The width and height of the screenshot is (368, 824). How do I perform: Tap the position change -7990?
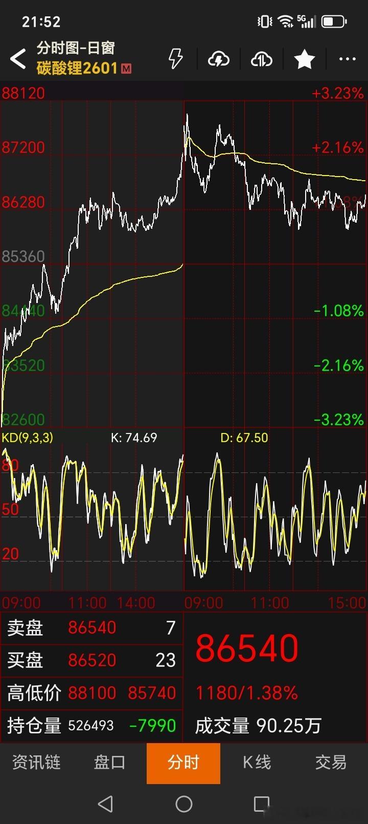[x=152, y=726]
